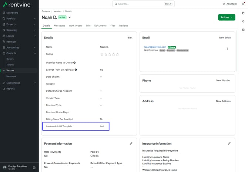Switch to the Work Orders tab

[76, 26]
